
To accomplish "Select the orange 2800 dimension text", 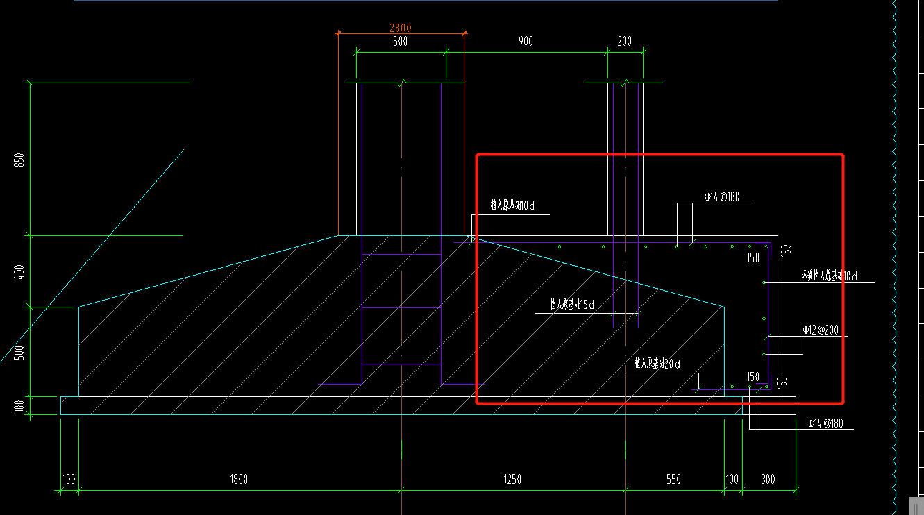I will [x=401, y=28].
